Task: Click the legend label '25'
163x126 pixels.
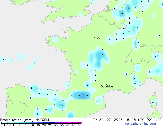Action: pos(50,125)
